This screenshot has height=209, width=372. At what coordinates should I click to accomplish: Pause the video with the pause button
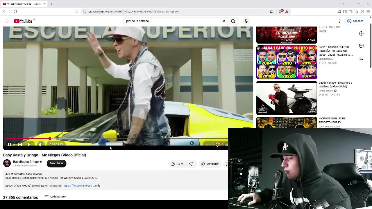(x=9, y=144)
